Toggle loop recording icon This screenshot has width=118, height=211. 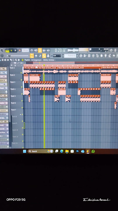(48, 50)
